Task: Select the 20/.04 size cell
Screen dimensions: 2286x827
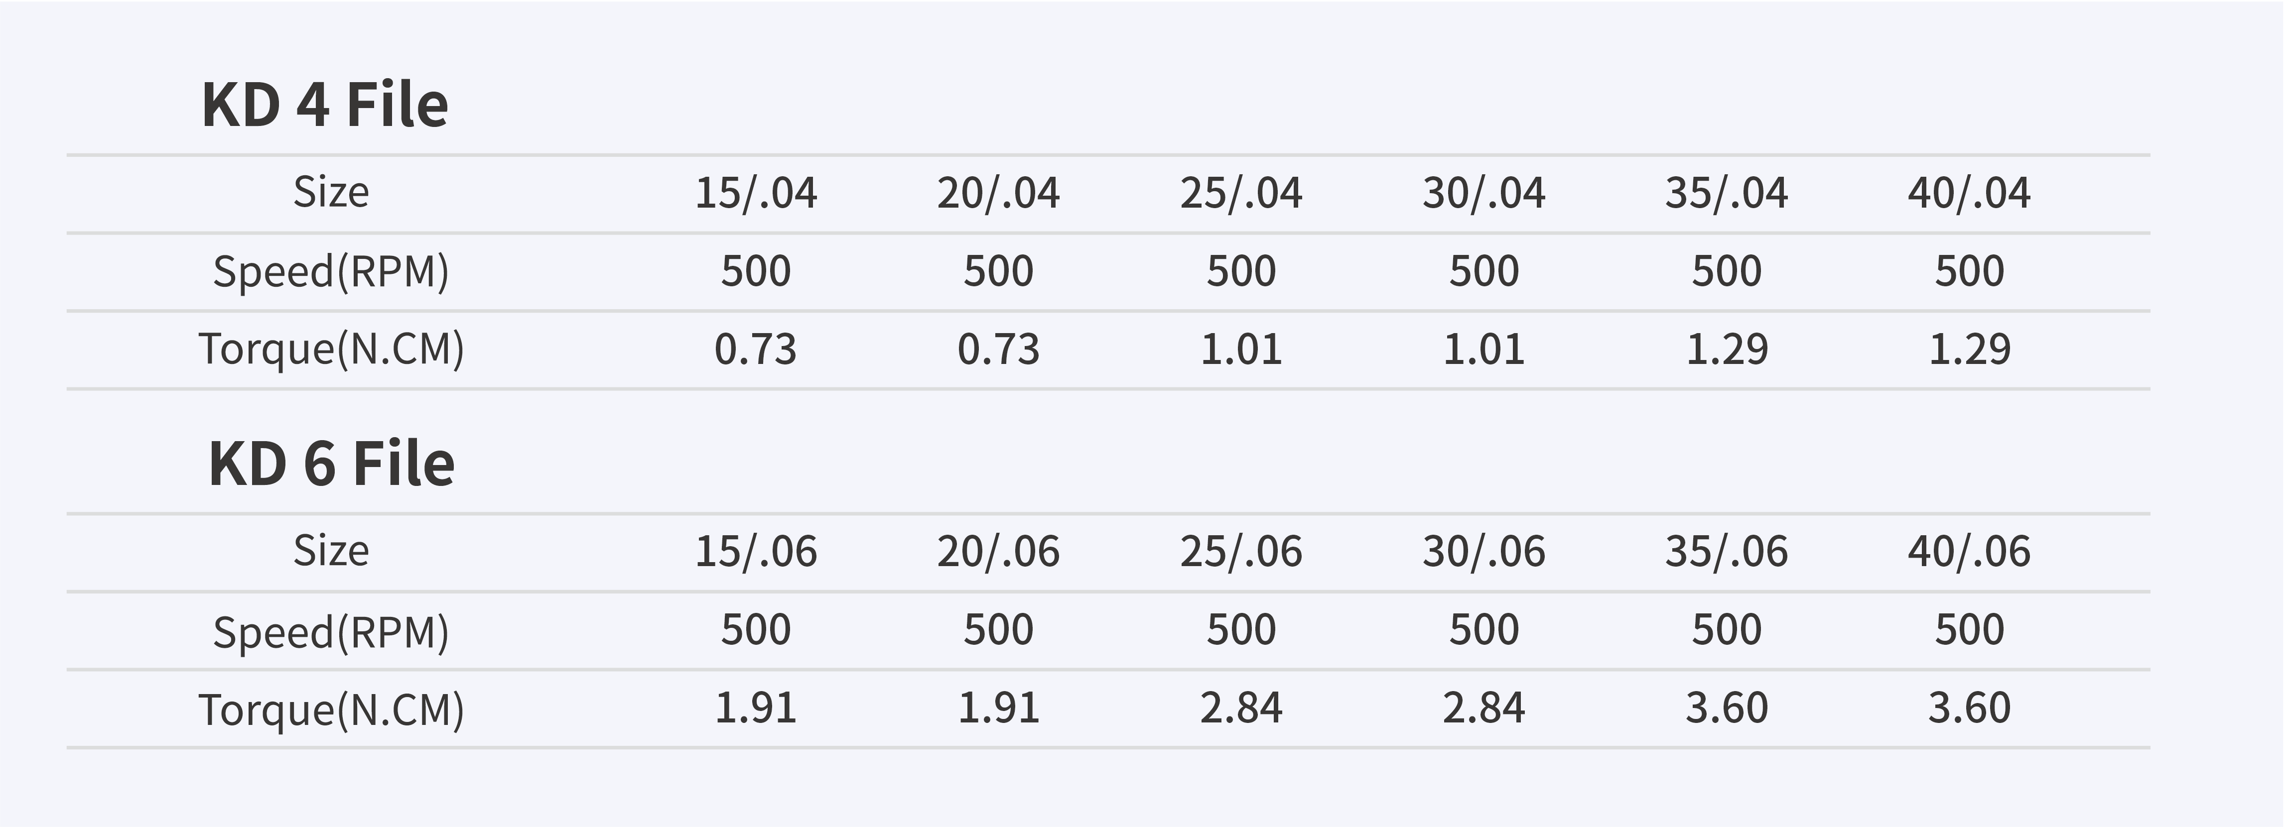Action: 998,194
